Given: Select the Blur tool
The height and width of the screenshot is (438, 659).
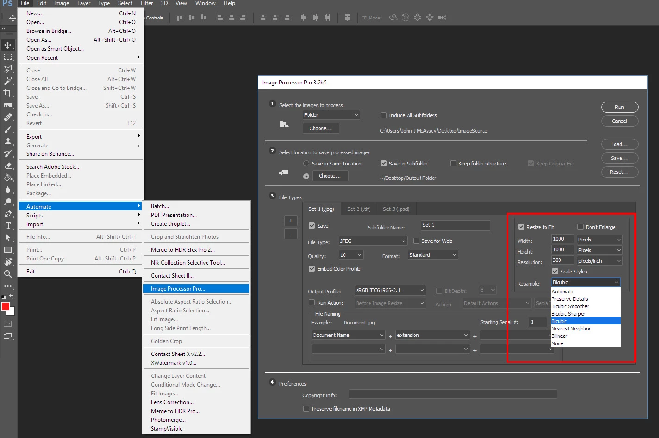Looking at the screenshot, I should coord(8,190).
